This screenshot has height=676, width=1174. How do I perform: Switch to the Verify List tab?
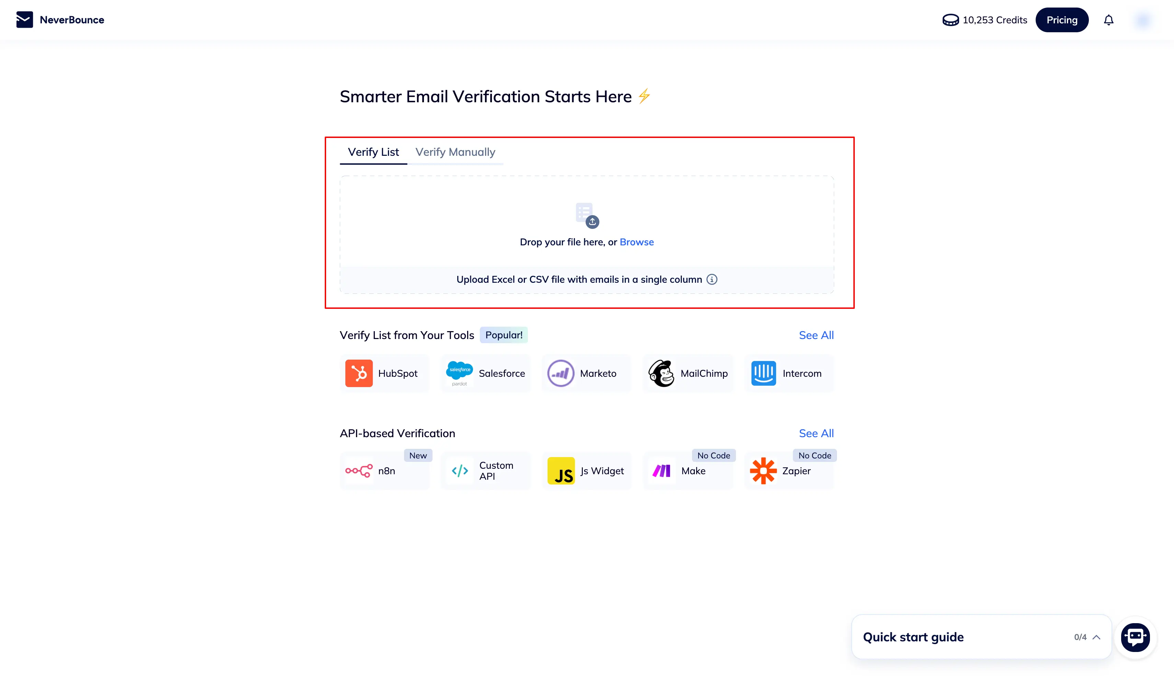coord(373,152)
